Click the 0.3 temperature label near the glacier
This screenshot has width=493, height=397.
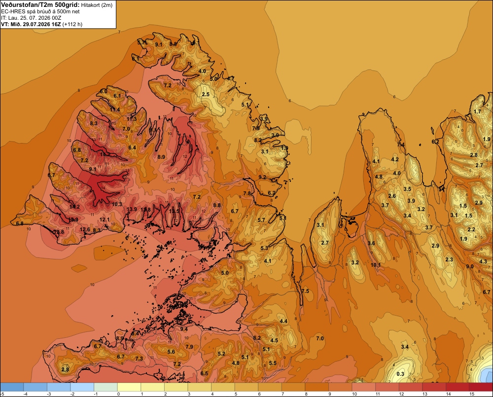(x=400, y=374)
